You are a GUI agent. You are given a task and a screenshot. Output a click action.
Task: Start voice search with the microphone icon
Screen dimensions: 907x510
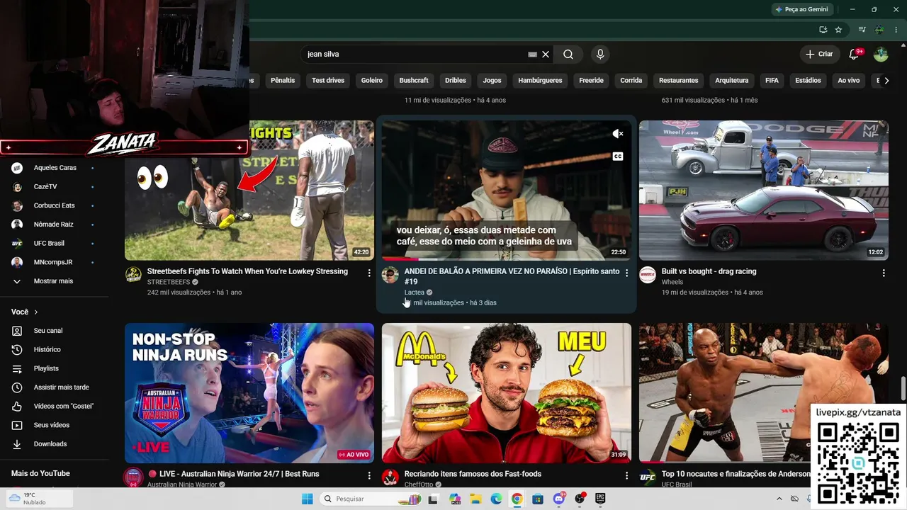click(600, 55)
